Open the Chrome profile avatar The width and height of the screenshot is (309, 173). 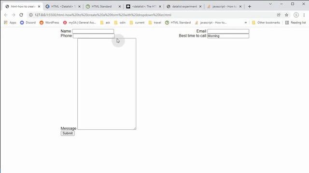click(296, 15)
